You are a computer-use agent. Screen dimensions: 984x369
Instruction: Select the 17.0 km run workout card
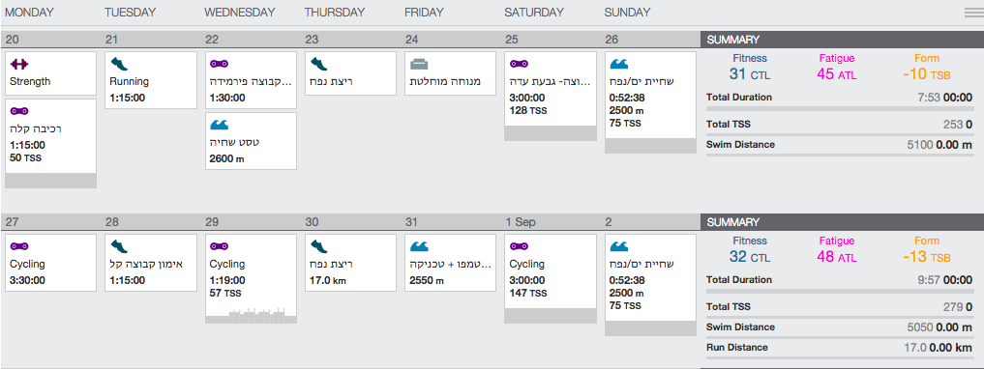point(350,263)
